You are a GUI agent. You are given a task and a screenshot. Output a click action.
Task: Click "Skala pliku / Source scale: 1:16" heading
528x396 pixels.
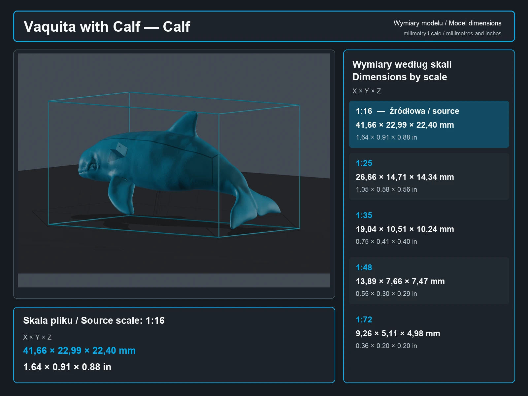coord(94,320)
